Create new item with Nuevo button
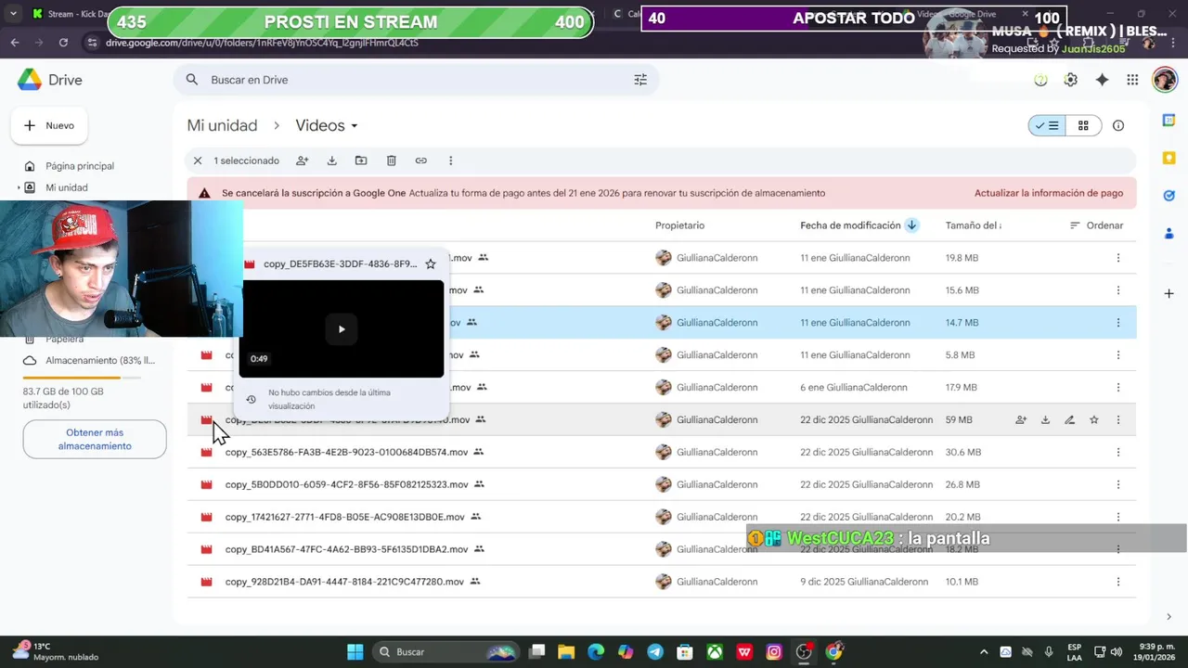 pyautogui.click(x=49, y=125)
